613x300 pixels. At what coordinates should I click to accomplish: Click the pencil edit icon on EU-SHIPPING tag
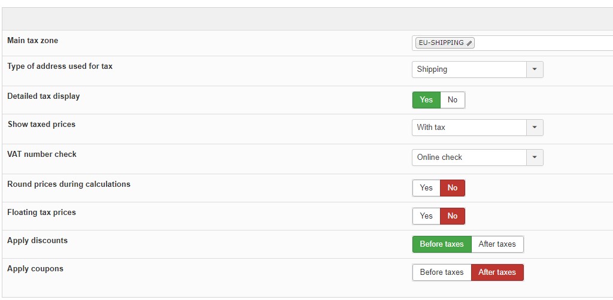pos(469,43)
